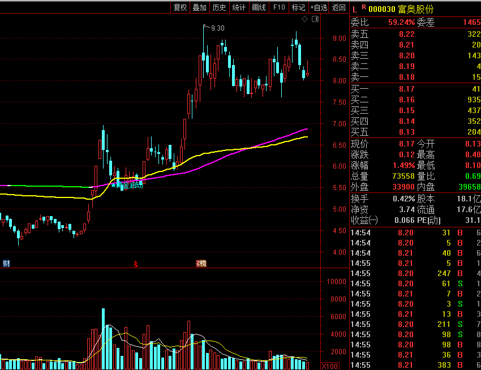Click the 涨幅 1.49% value
Screen dimensions: 481x370
point(403,165)
